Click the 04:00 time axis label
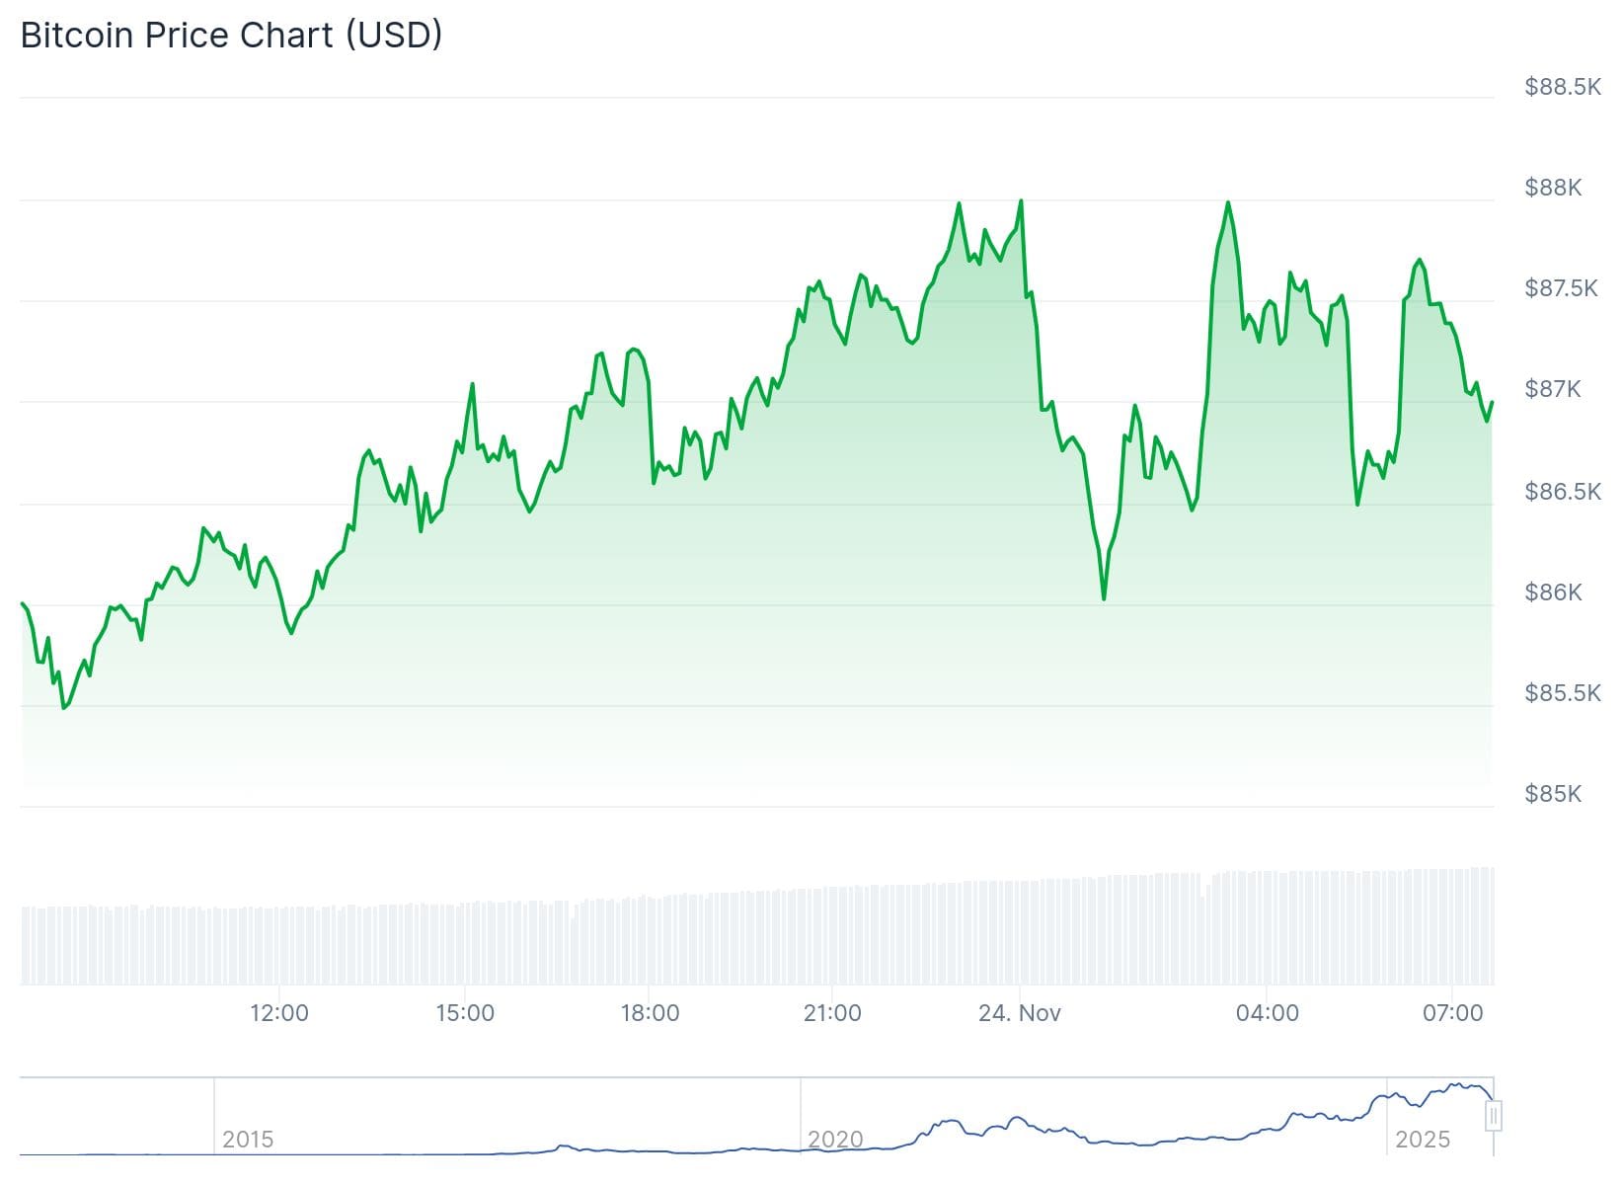Screen dimensions: 1623x1185 click(x=1268, y=1013)
